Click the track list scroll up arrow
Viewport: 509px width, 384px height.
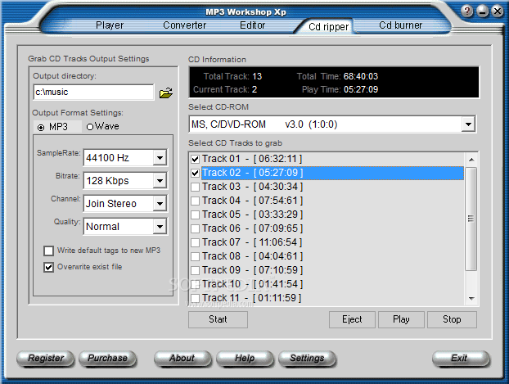(471, 160)
